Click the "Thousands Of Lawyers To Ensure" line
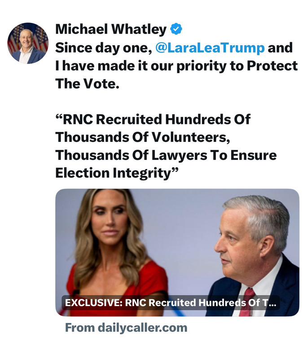This screenshot has height=359, width=307. (x=166, y=155)
